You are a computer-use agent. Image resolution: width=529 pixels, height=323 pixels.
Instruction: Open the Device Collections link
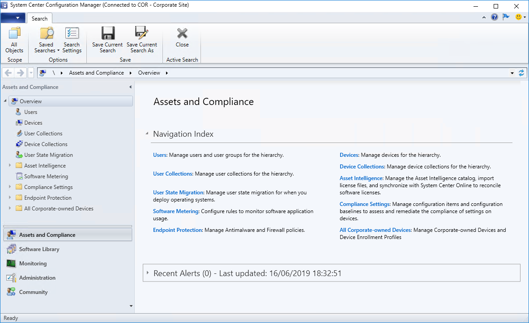point(362,167)
